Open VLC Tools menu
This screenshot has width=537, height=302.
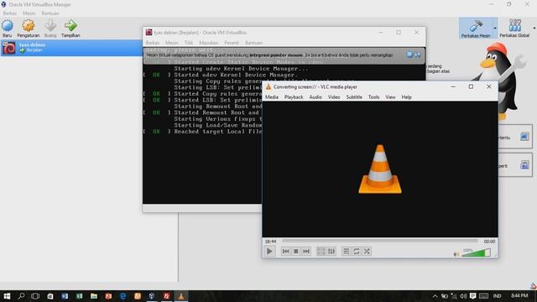[373, 97]
